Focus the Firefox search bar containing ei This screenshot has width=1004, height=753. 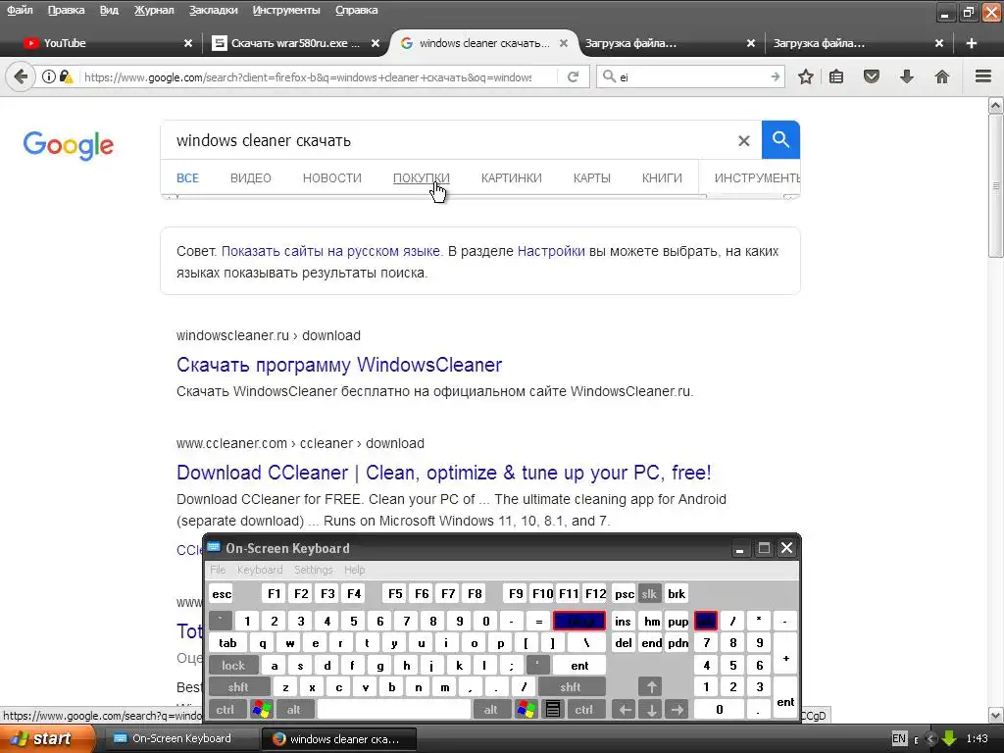point(691,76)
